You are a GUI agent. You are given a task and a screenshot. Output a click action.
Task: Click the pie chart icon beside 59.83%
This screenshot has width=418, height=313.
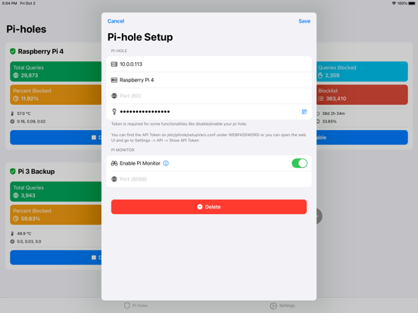[x=16, y=218]
